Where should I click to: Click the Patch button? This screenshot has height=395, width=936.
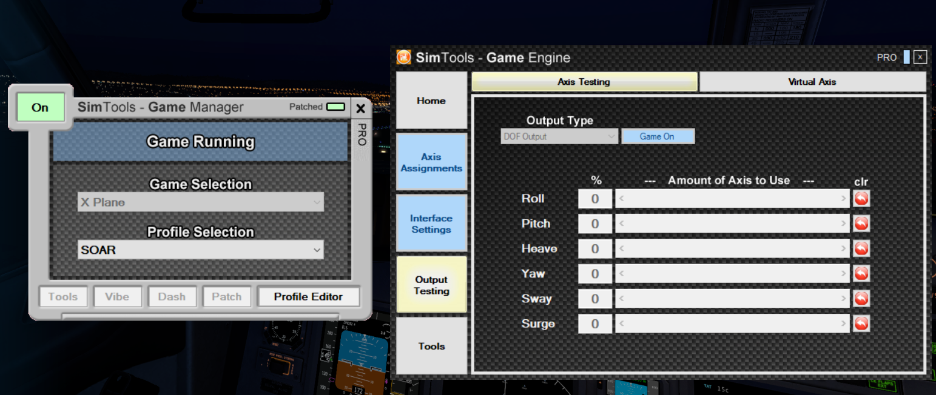click(x=227, y=297)
